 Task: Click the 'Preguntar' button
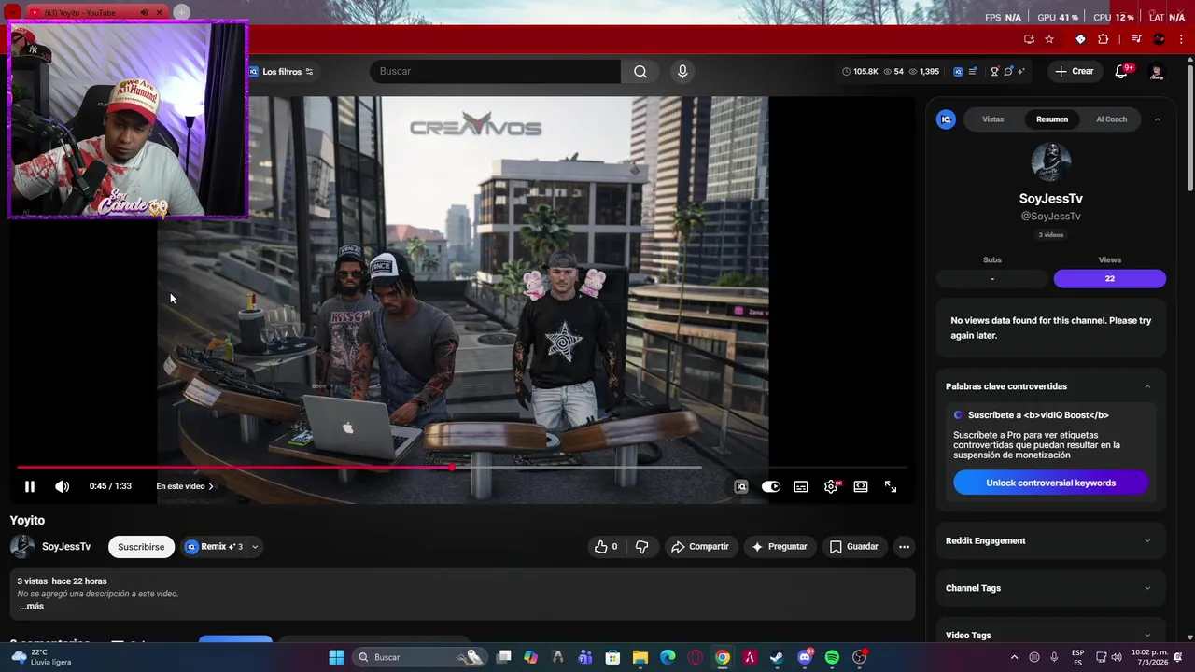coord(780,546)
